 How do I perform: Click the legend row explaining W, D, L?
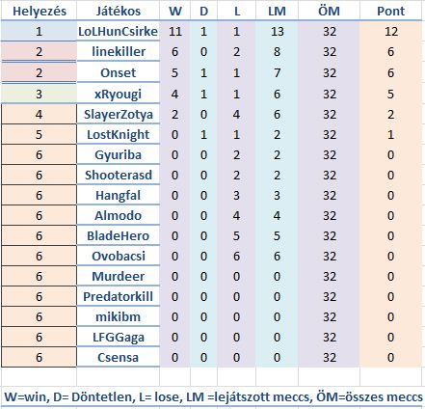tap(213, 396)
